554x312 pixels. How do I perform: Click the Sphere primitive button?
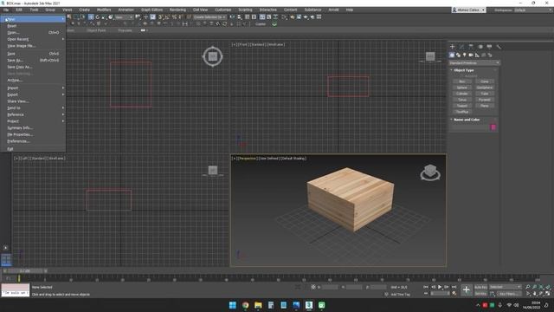pyautogui.click(x=461, y=88)
